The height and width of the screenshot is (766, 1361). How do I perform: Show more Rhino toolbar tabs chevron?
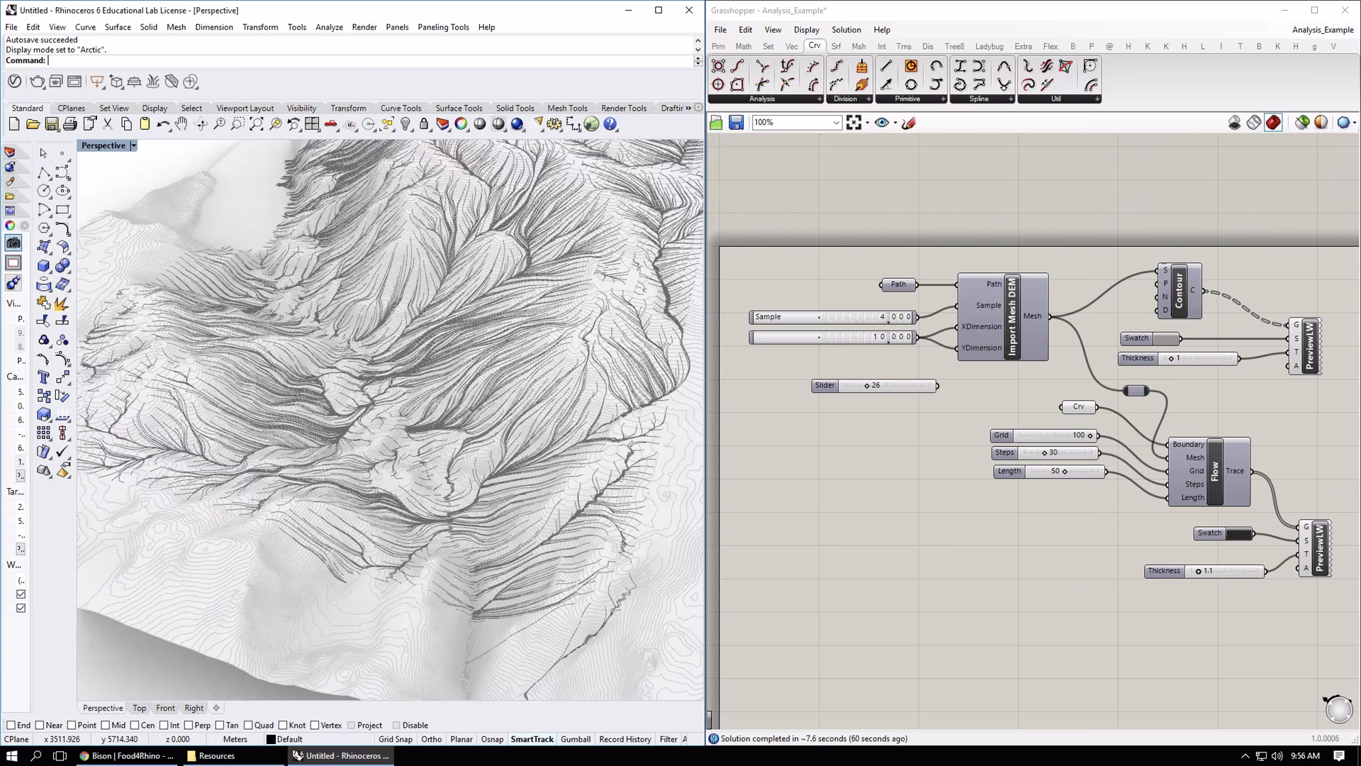click(x=688, y=108)
